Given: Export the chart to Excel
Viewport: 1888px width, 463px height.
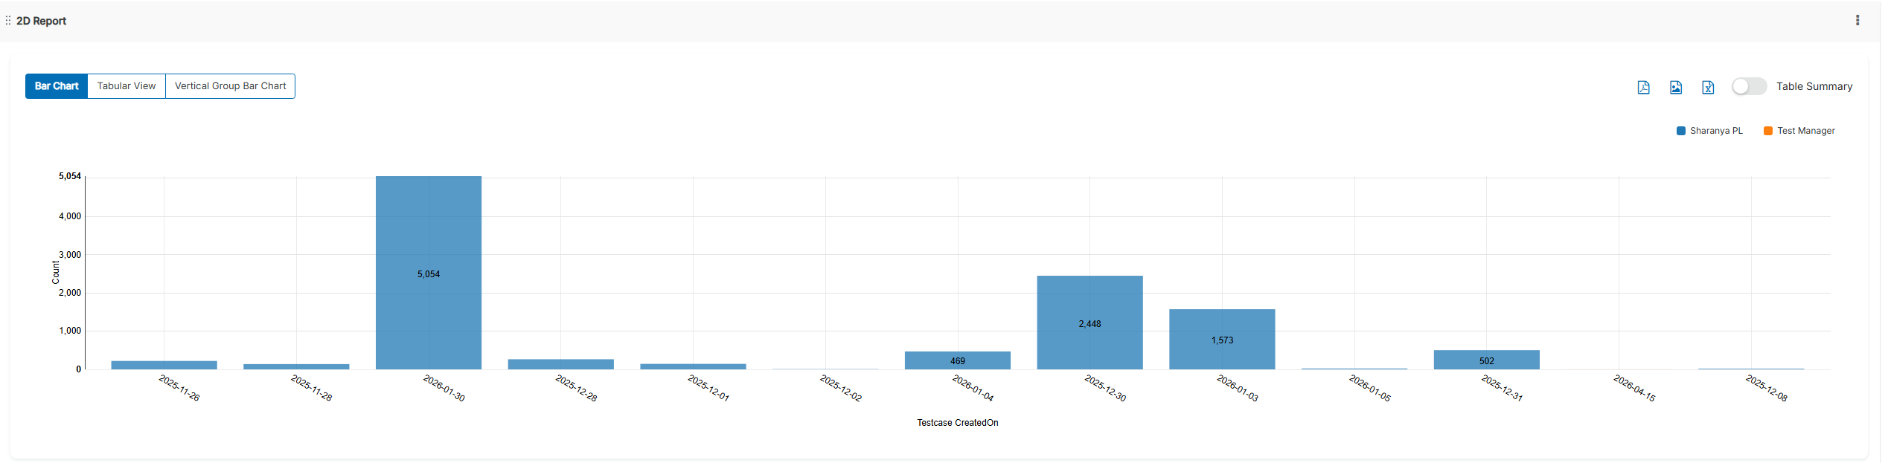Looking at the screenshot, I should (x=1708, y=87).
